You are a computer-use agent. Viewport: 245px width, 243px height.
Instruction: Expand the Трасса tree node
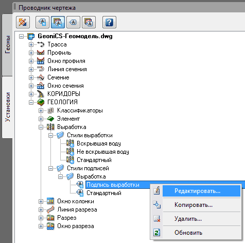coord(31,44)
